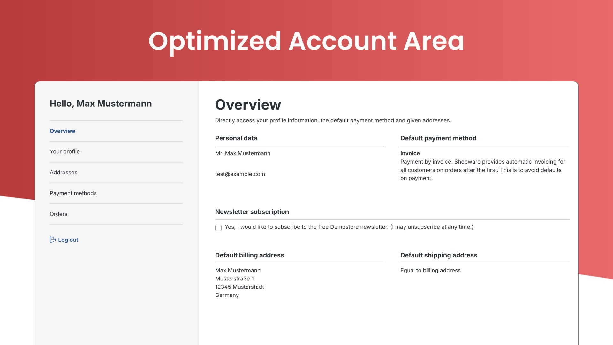Click the Overview page heading
The height and width of the screenshot is (345, 613).
[x=248, y=104]
